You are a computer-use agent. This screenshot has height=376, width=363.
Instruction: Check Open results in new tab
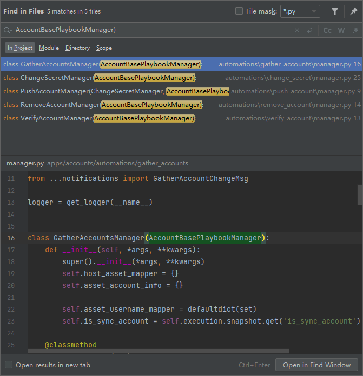click(x=9, y=365)
